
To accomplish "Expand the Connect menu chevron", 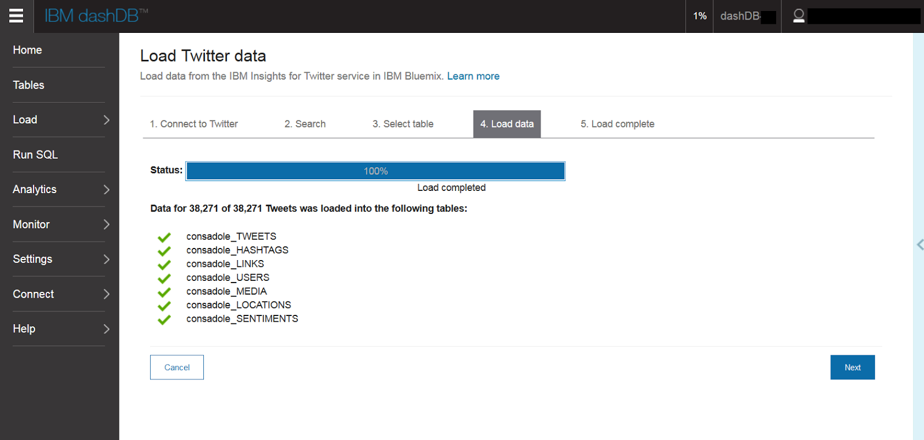I will pyautogui.click(x=106, y=294).
